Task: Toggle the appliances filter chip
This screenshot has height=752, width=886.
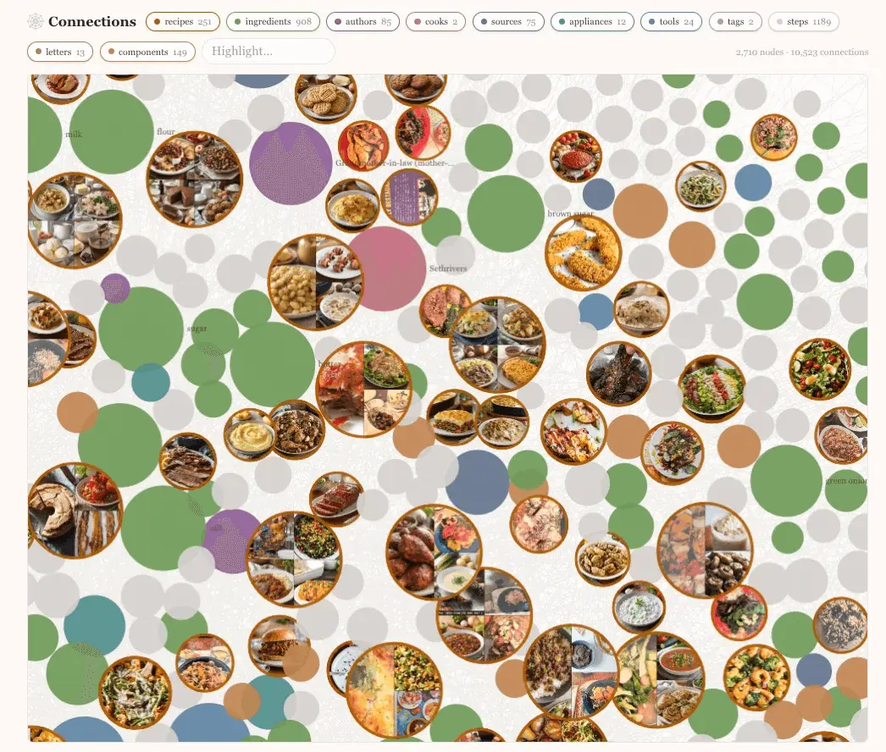Action: 592,21
